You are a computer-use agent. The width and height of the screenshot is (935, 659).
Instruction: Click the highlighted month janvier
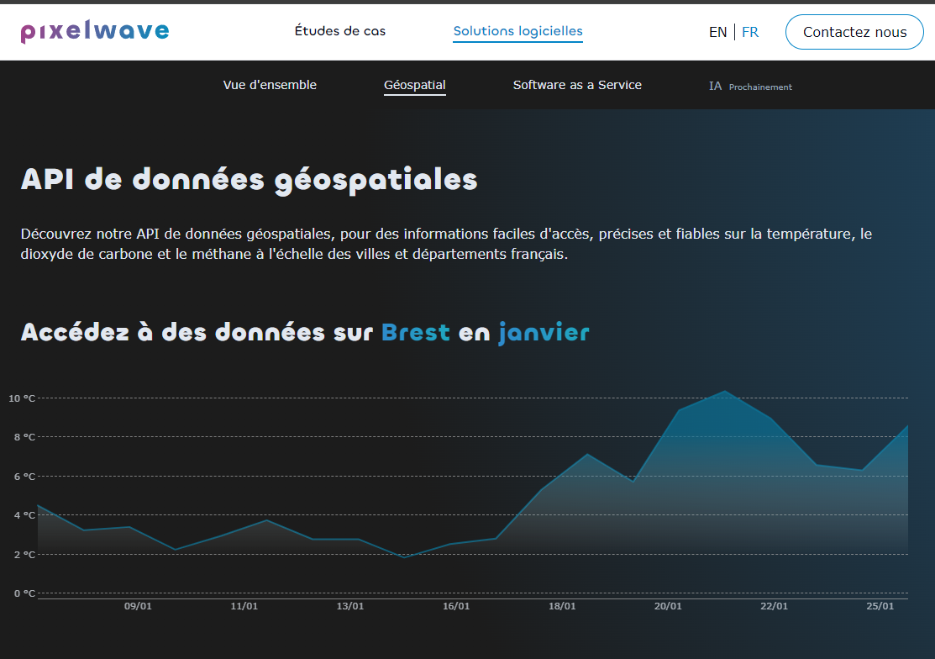(x=544, y=333)
